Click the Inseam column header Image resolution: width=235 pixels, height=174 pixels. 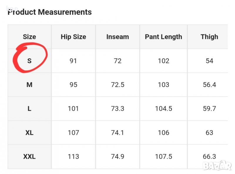(117, 37)
